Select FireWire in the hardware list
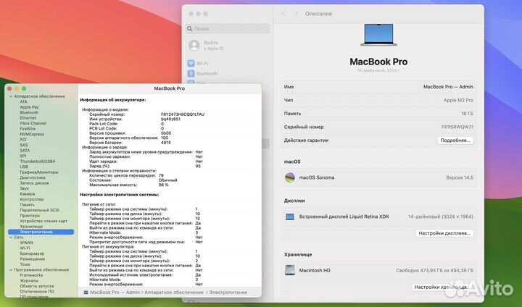The height and width of the screenshot is (307, 522). click(x=28, y=129)
